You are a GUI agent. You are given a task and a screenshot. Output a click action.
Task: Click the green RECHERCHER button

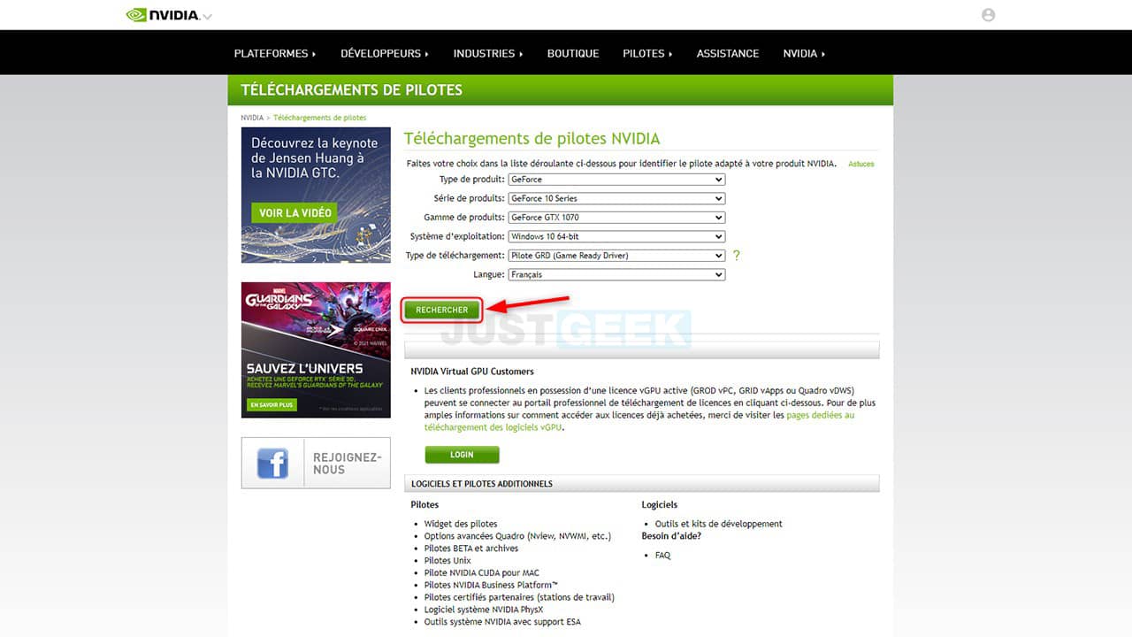click(x=442, y=310)
